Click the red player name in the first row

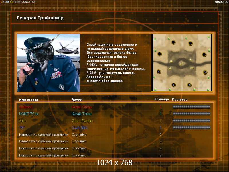point(26,107)
